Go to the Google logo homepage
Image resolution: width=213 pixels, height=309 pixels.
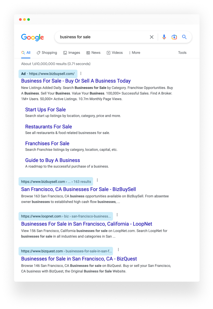(33, 37)
